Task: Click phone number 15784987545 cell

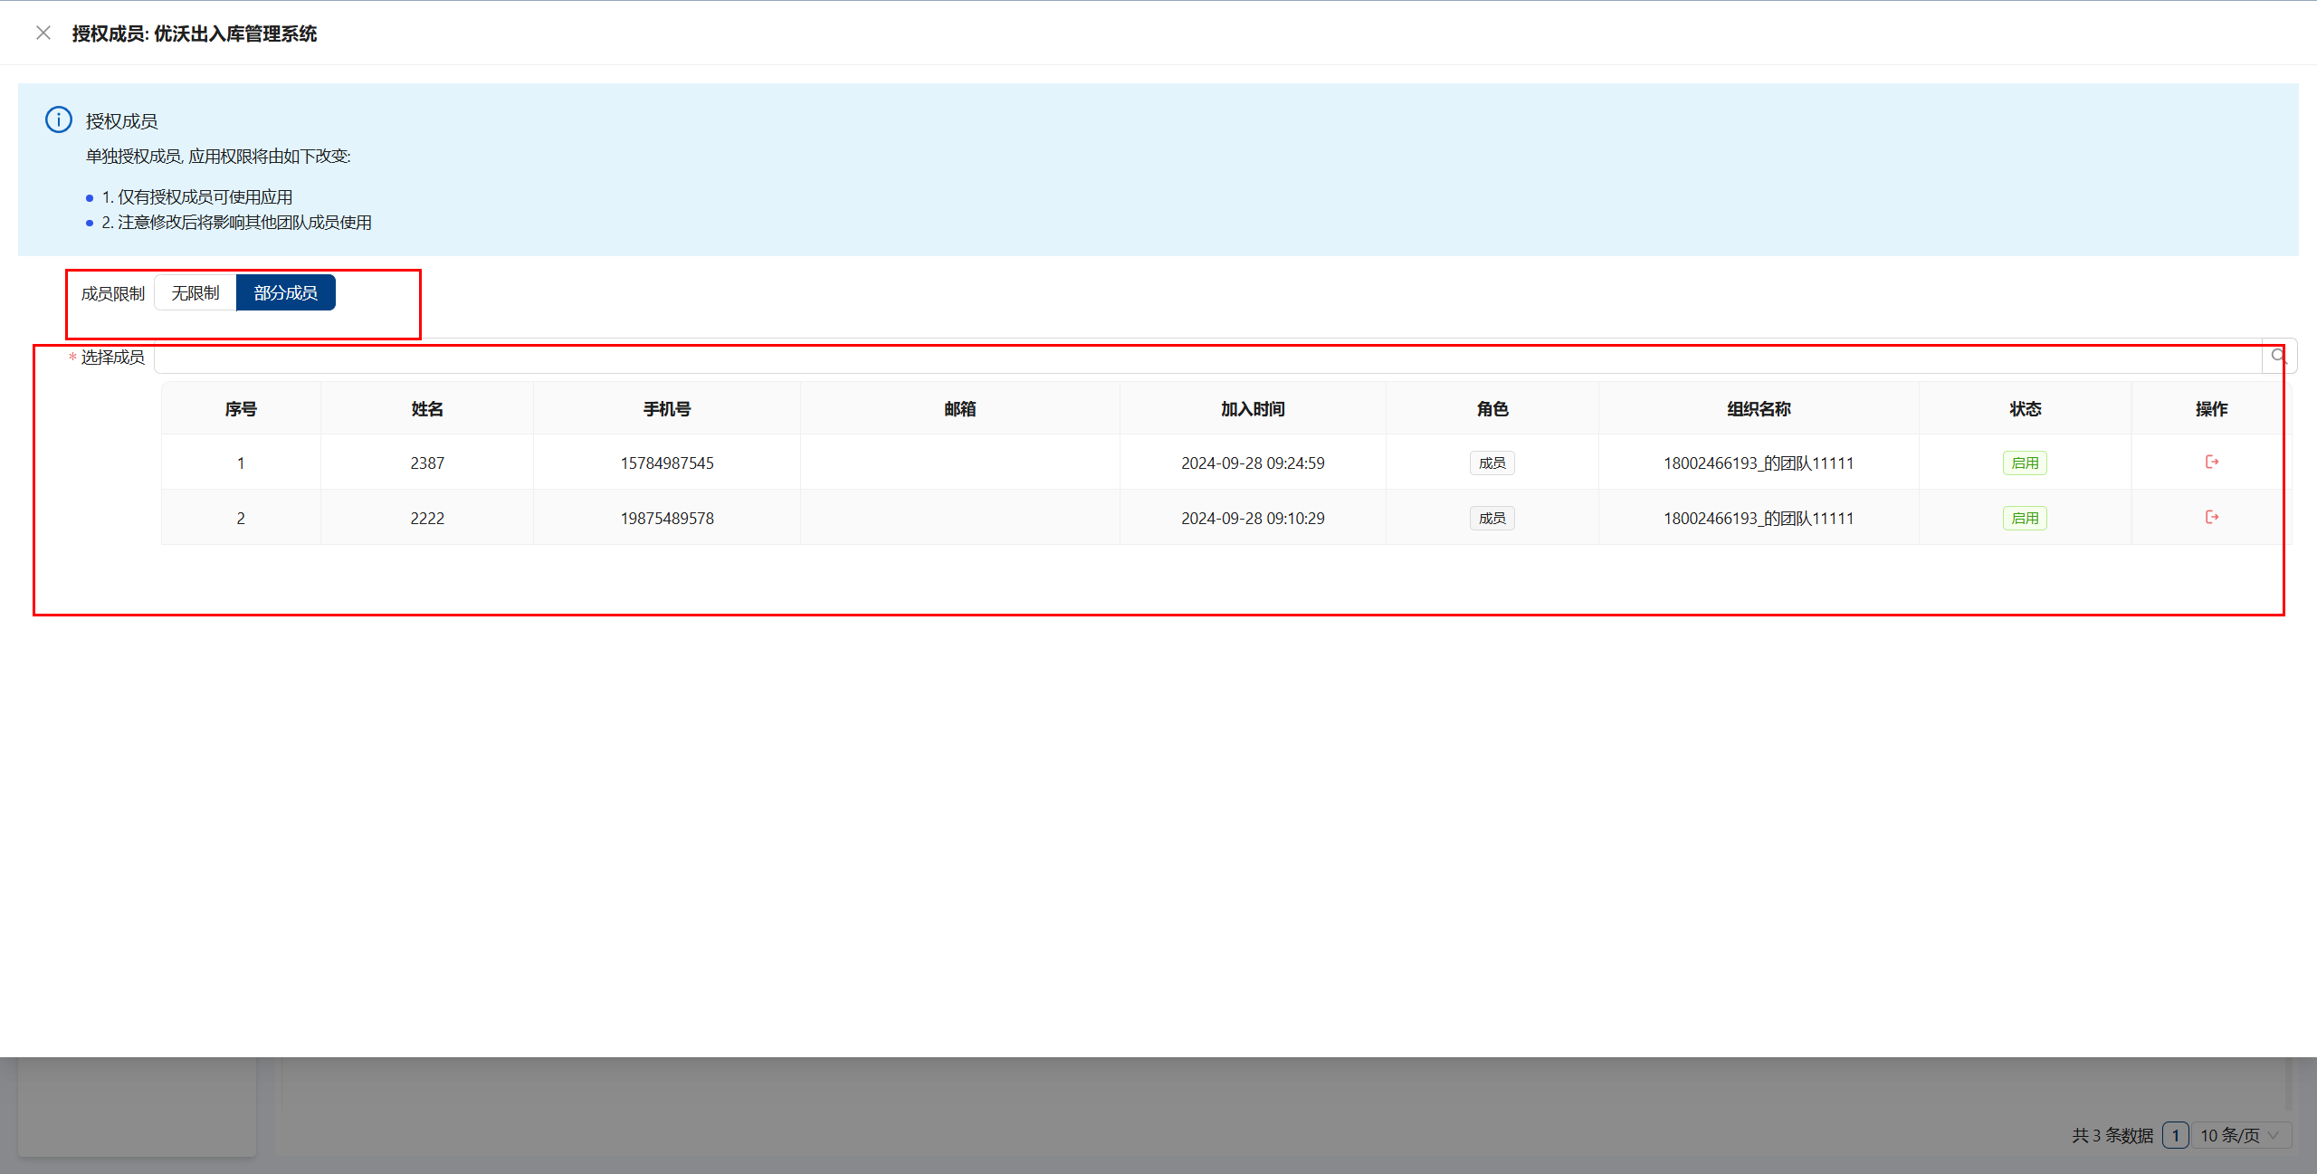Action: tap(667, 463)
